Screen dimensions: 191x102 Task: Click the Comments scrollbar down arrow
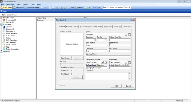(129, 78)
